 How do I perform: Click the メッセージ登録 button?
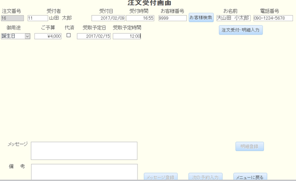161,177
